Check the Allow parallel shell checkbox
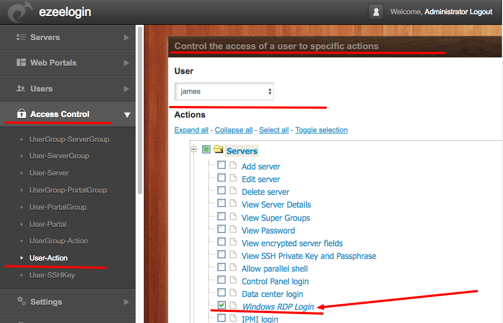This screenshot has width=503, height=323. 221,267
